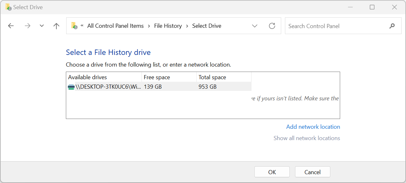Click the forward navigation arrow
This screenshot has height=183, width=406.
tap(27, 26)
